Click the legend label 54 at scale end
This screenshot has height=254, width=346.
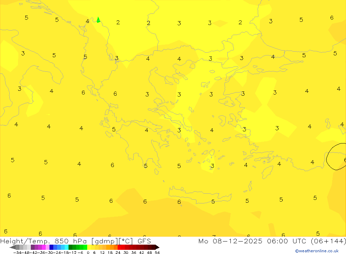157,253
